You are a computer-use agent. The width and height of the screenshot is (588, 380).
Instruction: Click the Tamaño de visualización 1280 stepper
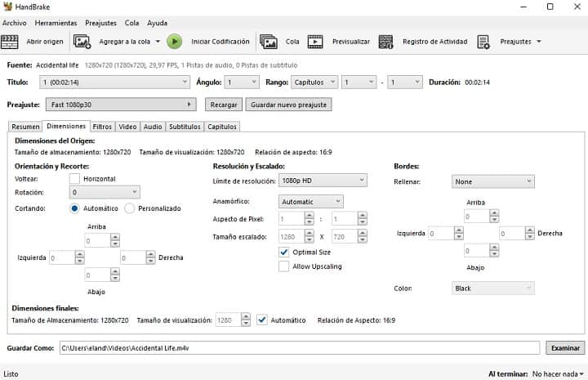click(x=233, y=320)
